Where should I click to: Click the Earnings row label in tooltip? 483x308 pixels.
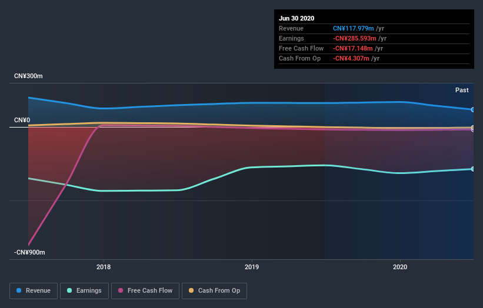tap(291, 38)
